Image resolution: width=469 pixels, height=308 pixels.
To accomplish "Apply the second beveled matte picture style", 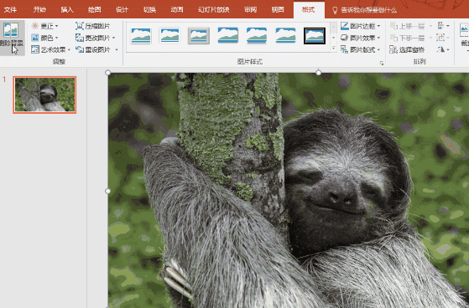I will [x=169, y=35].
